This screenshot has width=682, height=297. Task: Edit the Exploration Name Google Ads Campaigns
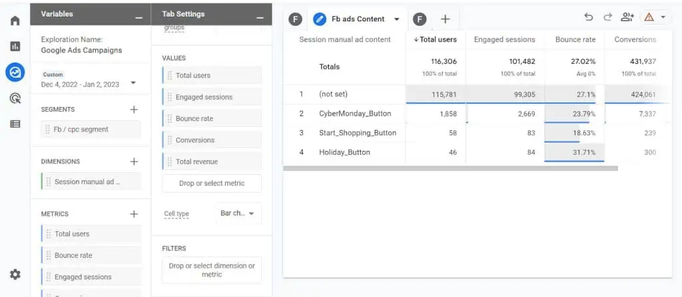coord(81,50)
